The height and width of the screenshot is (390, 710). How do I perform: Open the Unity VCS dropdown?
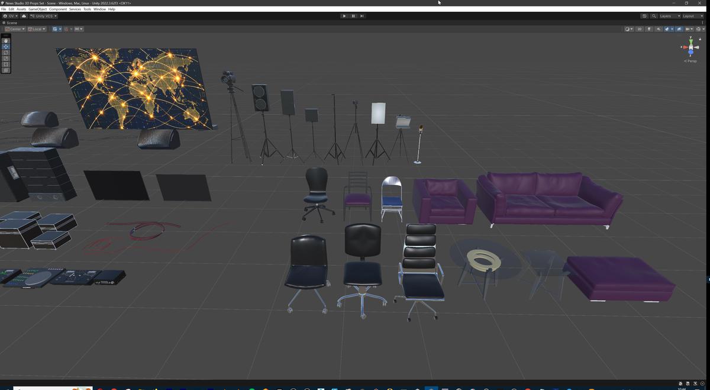pyautogui.click(x=43, y=16)
